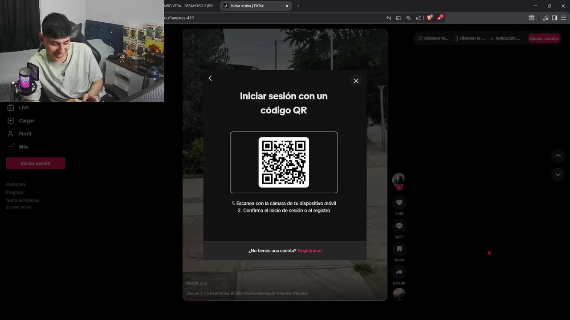
Task: Open Brave Shields lion icon
Action: (430, 18)
